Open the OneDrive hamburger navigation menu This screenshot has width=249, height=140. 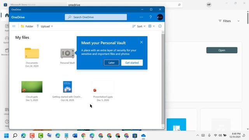14,26
